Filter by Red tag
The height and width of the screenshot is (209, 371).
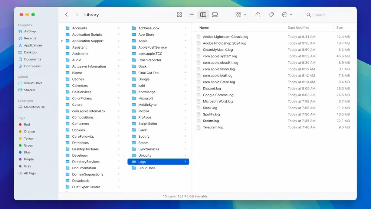click(27, 124)
